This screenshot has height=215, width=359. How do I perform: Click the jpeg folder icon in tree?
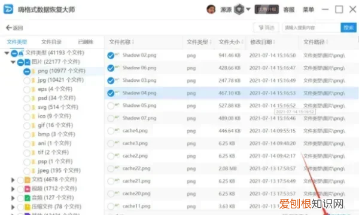34,171
